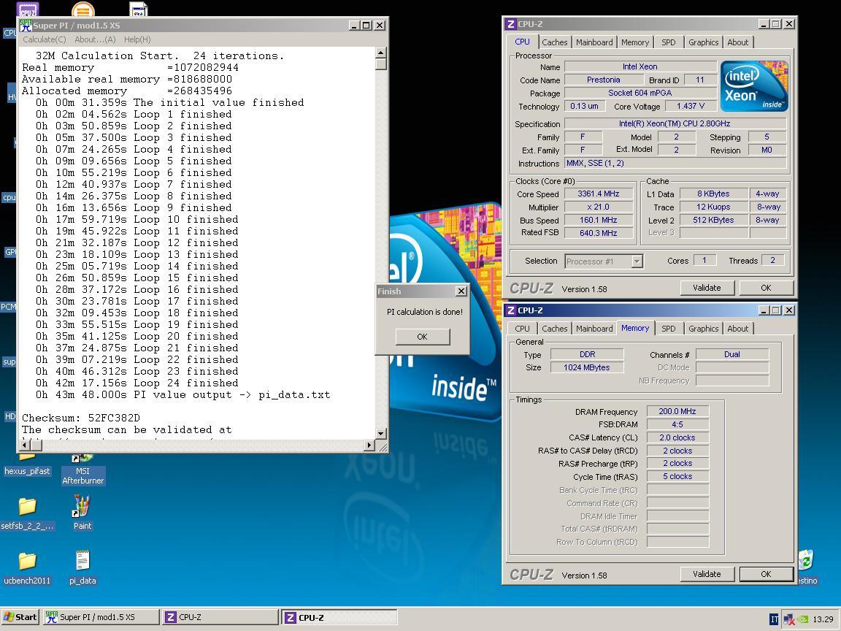Switch to About tab in lower CPU-Z
Image resolution: width=841 pixels, height=631 pixels.
tap(737, 329)
